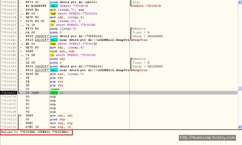Click address 77D341EA in address column

[x=8, y=47]
